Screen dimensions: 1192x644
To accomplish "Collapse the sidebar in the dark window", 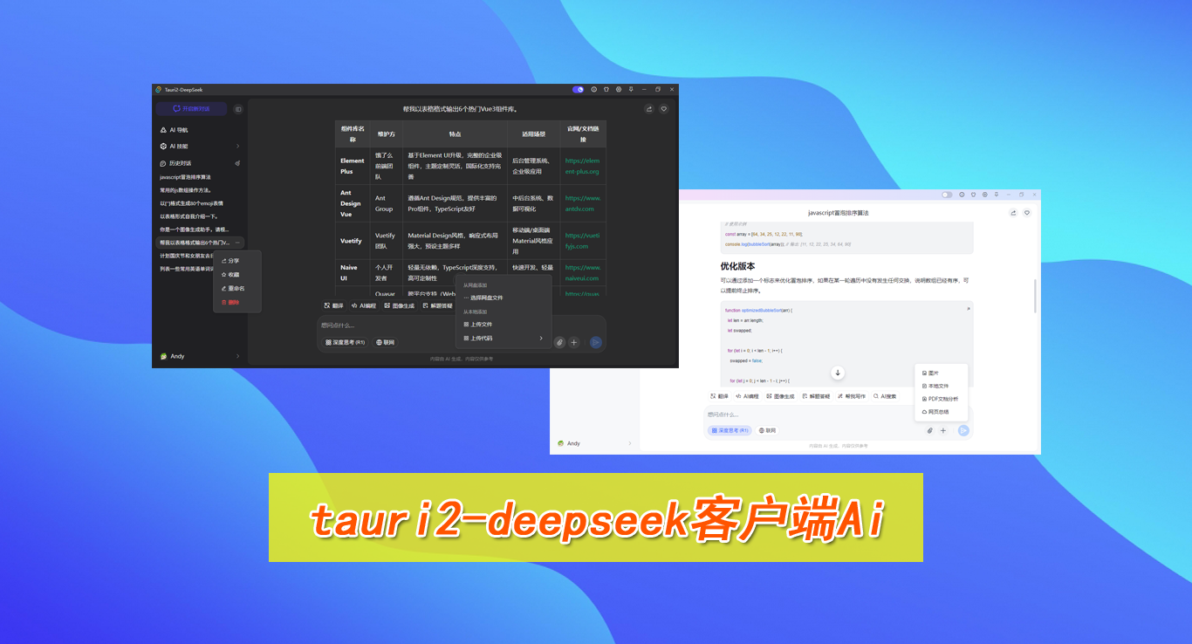I will click(x=237, y=109).
